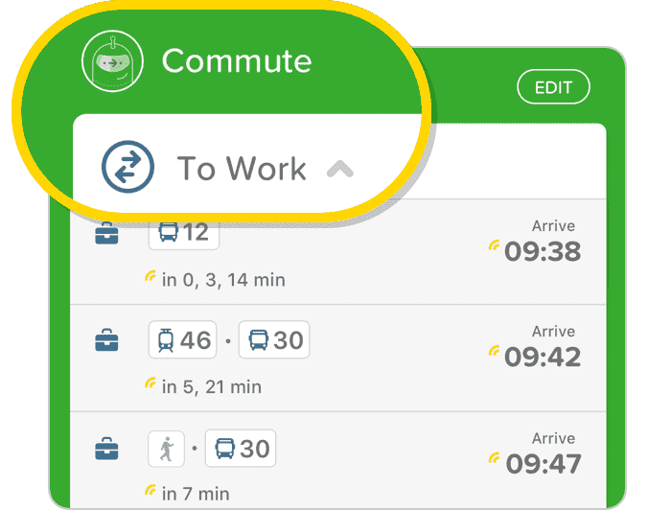Toggle the swap direction arrows icon
The image size is (671, 510).
[x=127, y=167]
